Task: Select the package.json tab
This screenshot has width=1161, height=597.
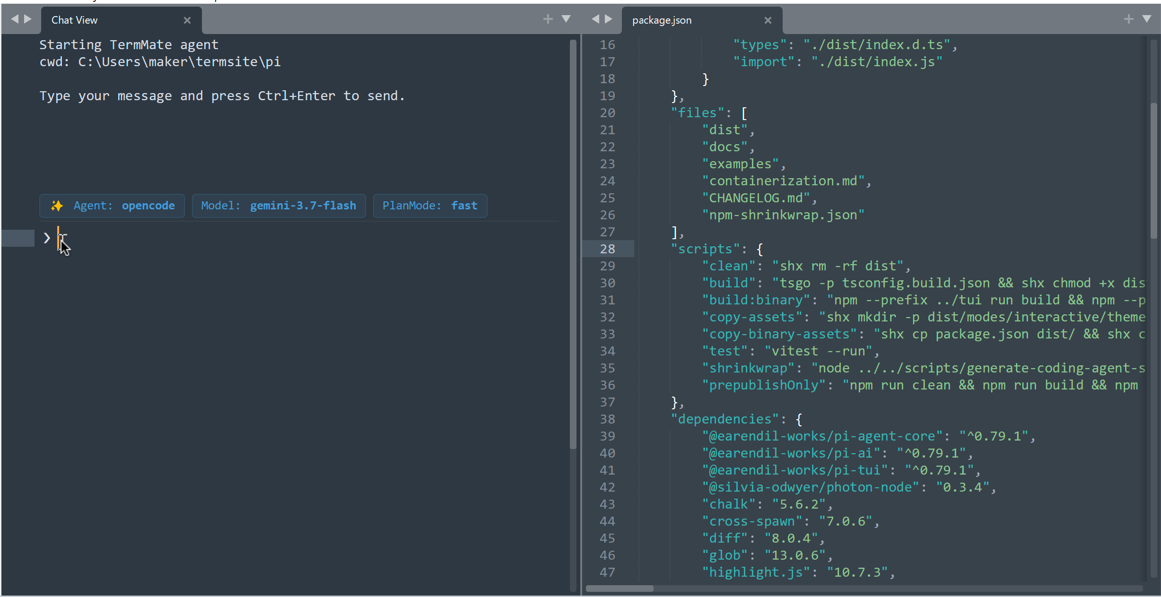Action: (x=702, y=20)
